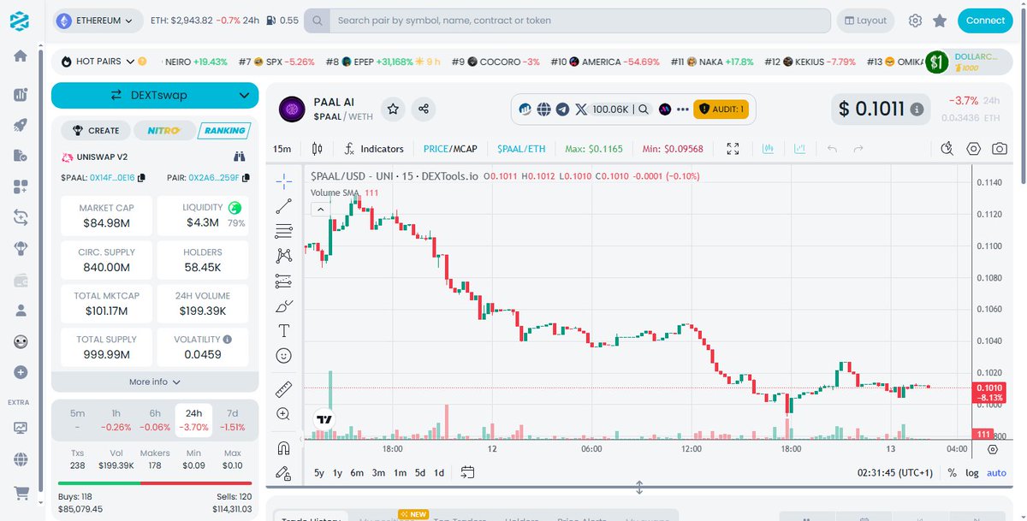Toggle magnet mode on chart
Screen dimensions: 1027x521
click(x=284, y=447)
